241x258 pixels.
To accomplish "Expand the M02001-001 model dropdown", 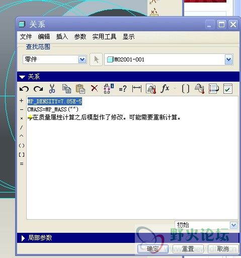I will [x=229, y=59].
